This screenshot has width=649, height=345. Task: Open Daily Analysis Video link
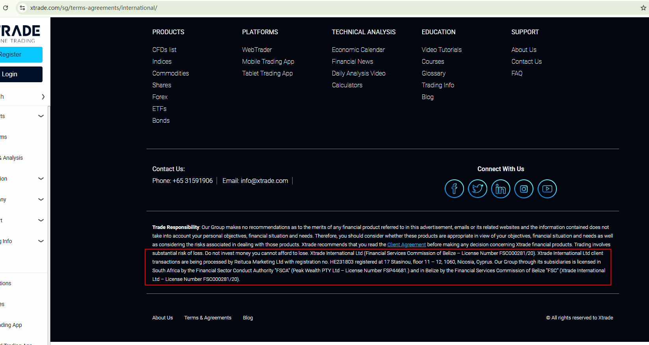click(359, 74)
